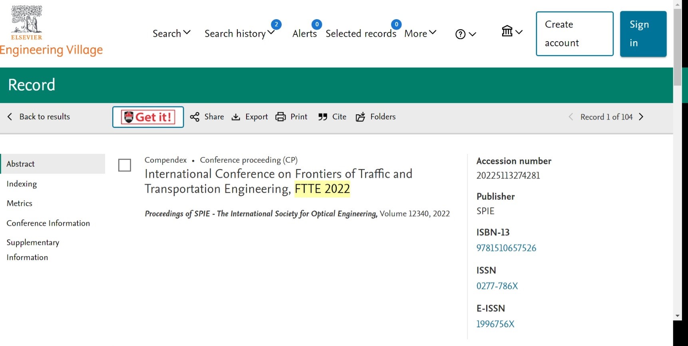
Task: Click the Export download icon
Action: [x=236, y=117]
